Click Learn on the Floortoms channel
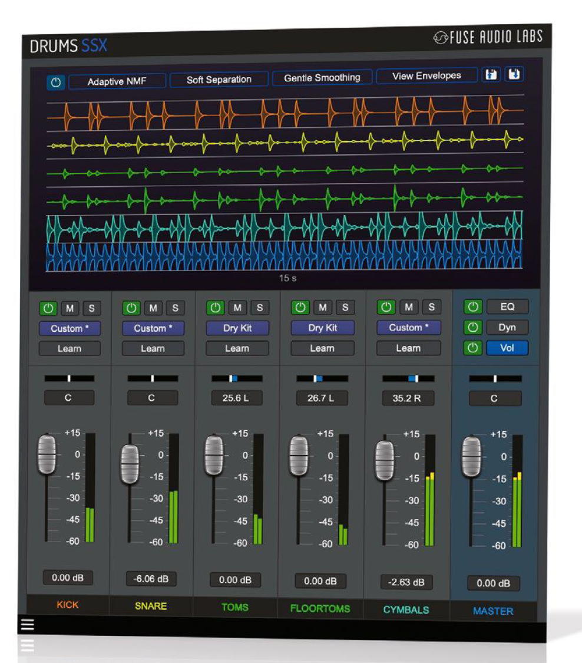The height and width of the screenshot is (663, 582). pyautogui.click(x=323, y=348)
